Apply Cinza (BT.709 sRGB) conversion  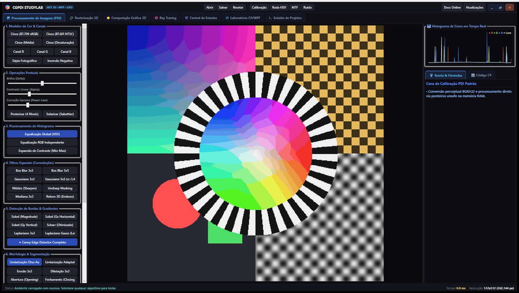pyautogui.click(x=24, y=34)
